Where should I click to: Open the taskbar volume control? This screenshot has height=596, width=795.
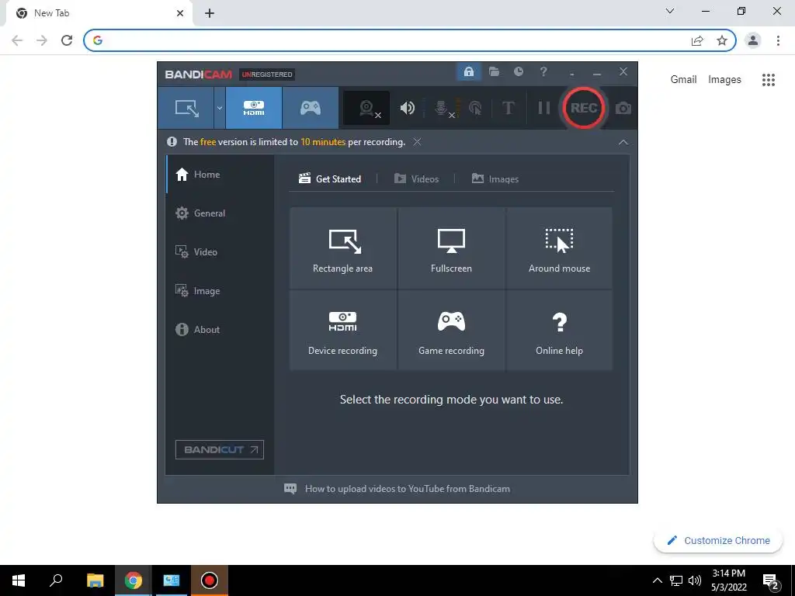pos(695,580)
